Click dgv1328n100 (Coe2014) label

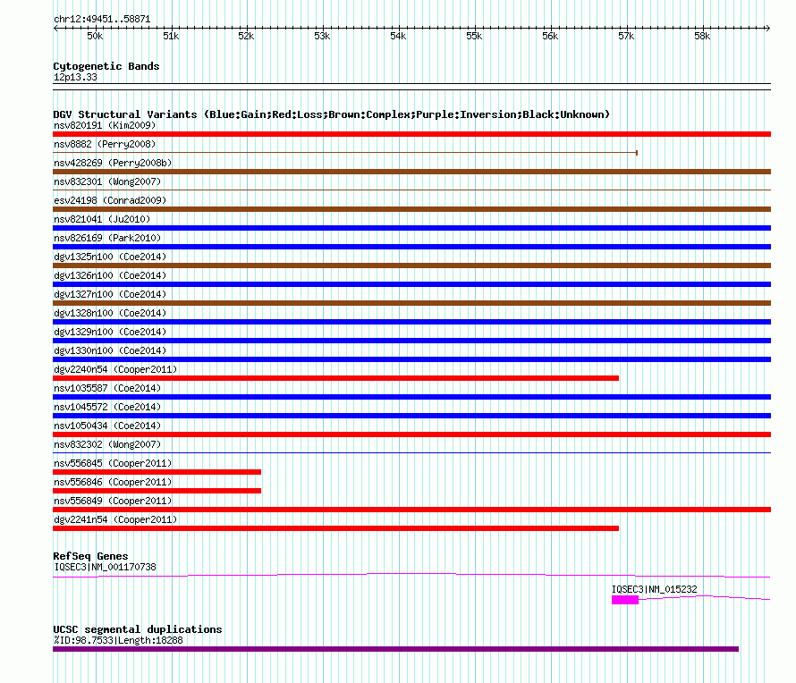tap(110, 313)
